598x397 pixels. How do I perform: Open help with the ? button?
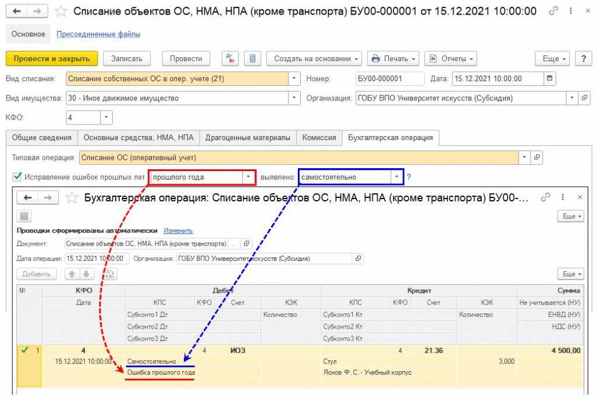583,59
